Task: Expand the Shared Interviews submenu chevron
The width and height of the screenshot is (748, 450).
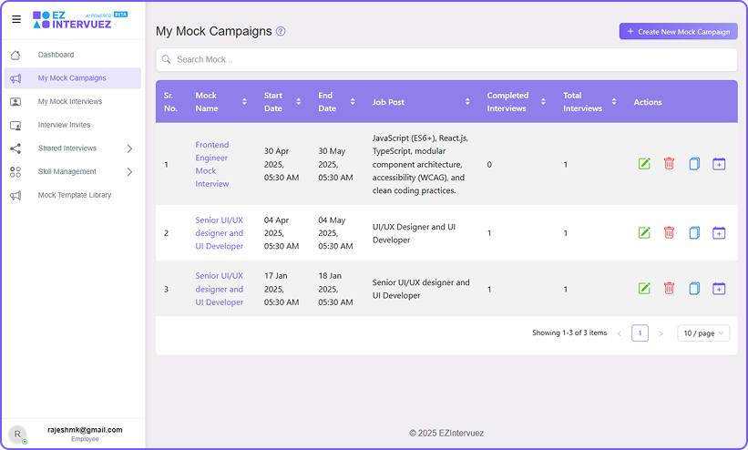Action: pyautogui.click(x=129, y=148)
